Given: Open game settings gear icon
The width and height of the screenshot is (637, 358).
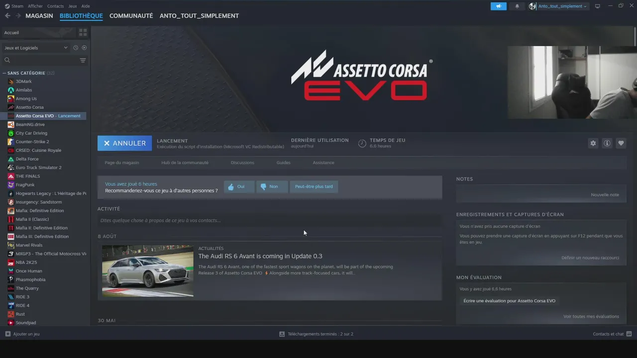Looking at the screenshot, I should (x=593, y=143).
